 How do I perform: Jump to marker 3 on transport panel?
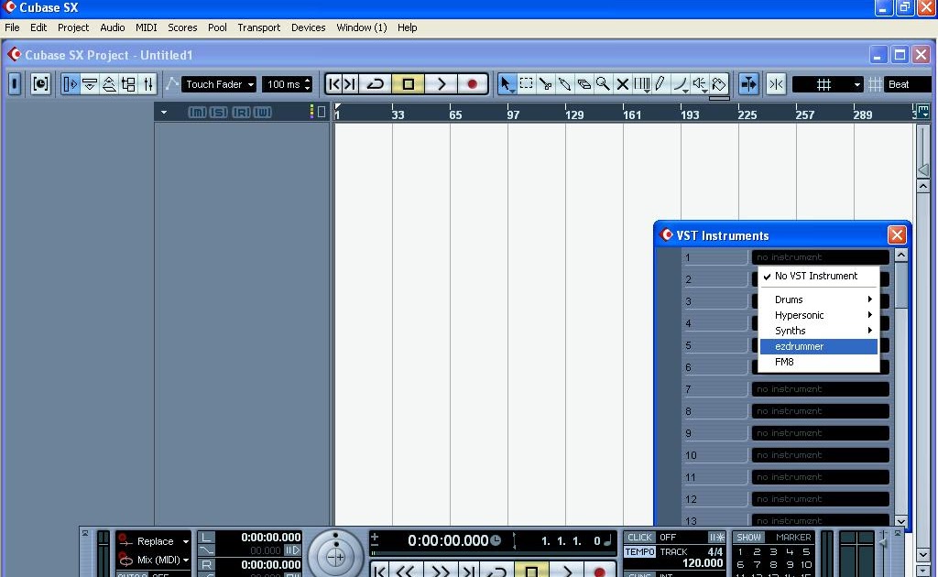coord(773,552)
